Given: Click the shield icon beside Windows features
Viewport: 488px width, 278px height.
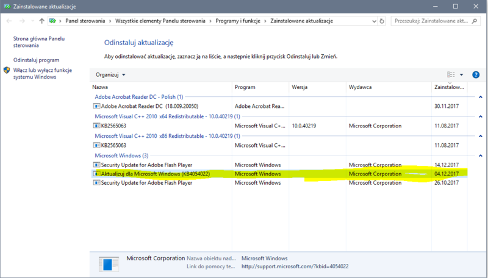Looking at the screenshot, I should coord(7,70).
